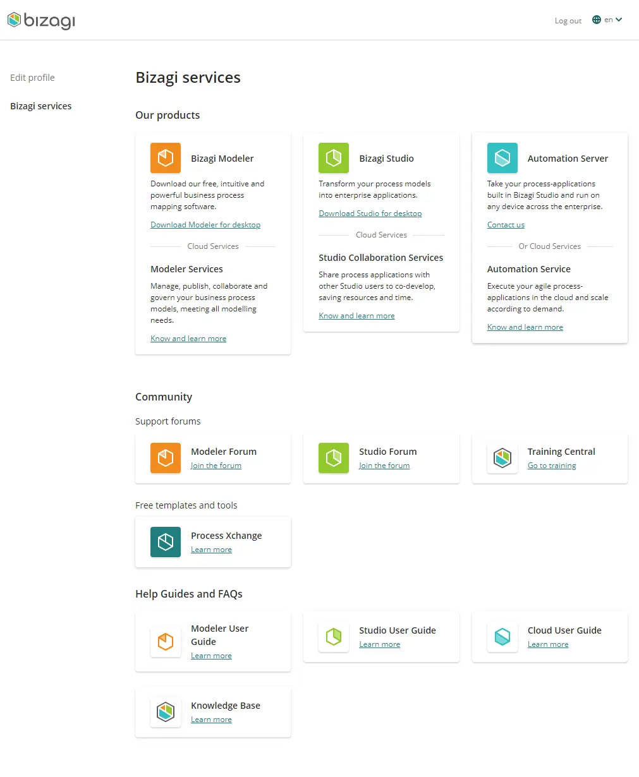This screenshot has height=777, width=639.
Task: Click the orange Bizagi Modeler product icon
Action: [166, 158]
